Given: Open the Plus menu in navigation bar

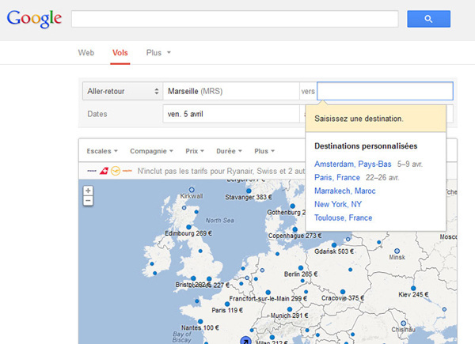Looking at the screenshot, I should pyautogui.click(x=158, y=53).
